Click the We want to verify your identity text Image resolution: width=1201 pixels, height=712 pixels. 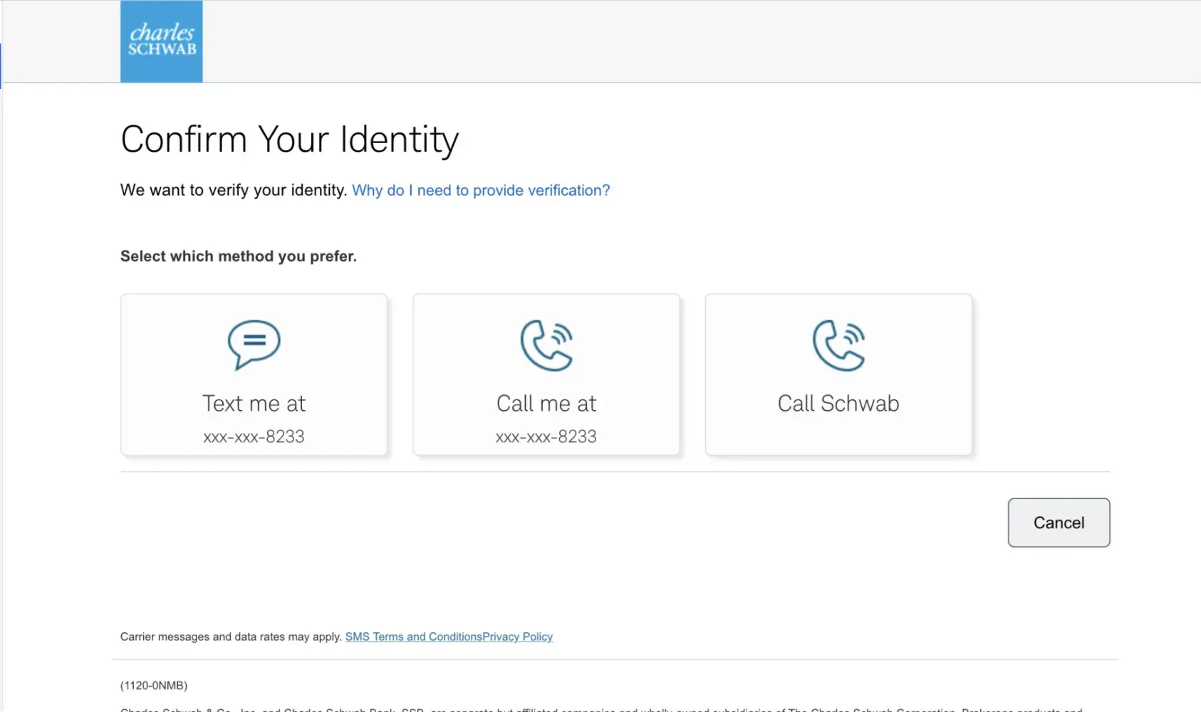pyautogui.click(x=234, y=190)
